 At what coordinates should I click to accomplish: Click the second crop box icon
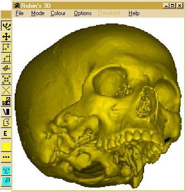pos(6,58)
